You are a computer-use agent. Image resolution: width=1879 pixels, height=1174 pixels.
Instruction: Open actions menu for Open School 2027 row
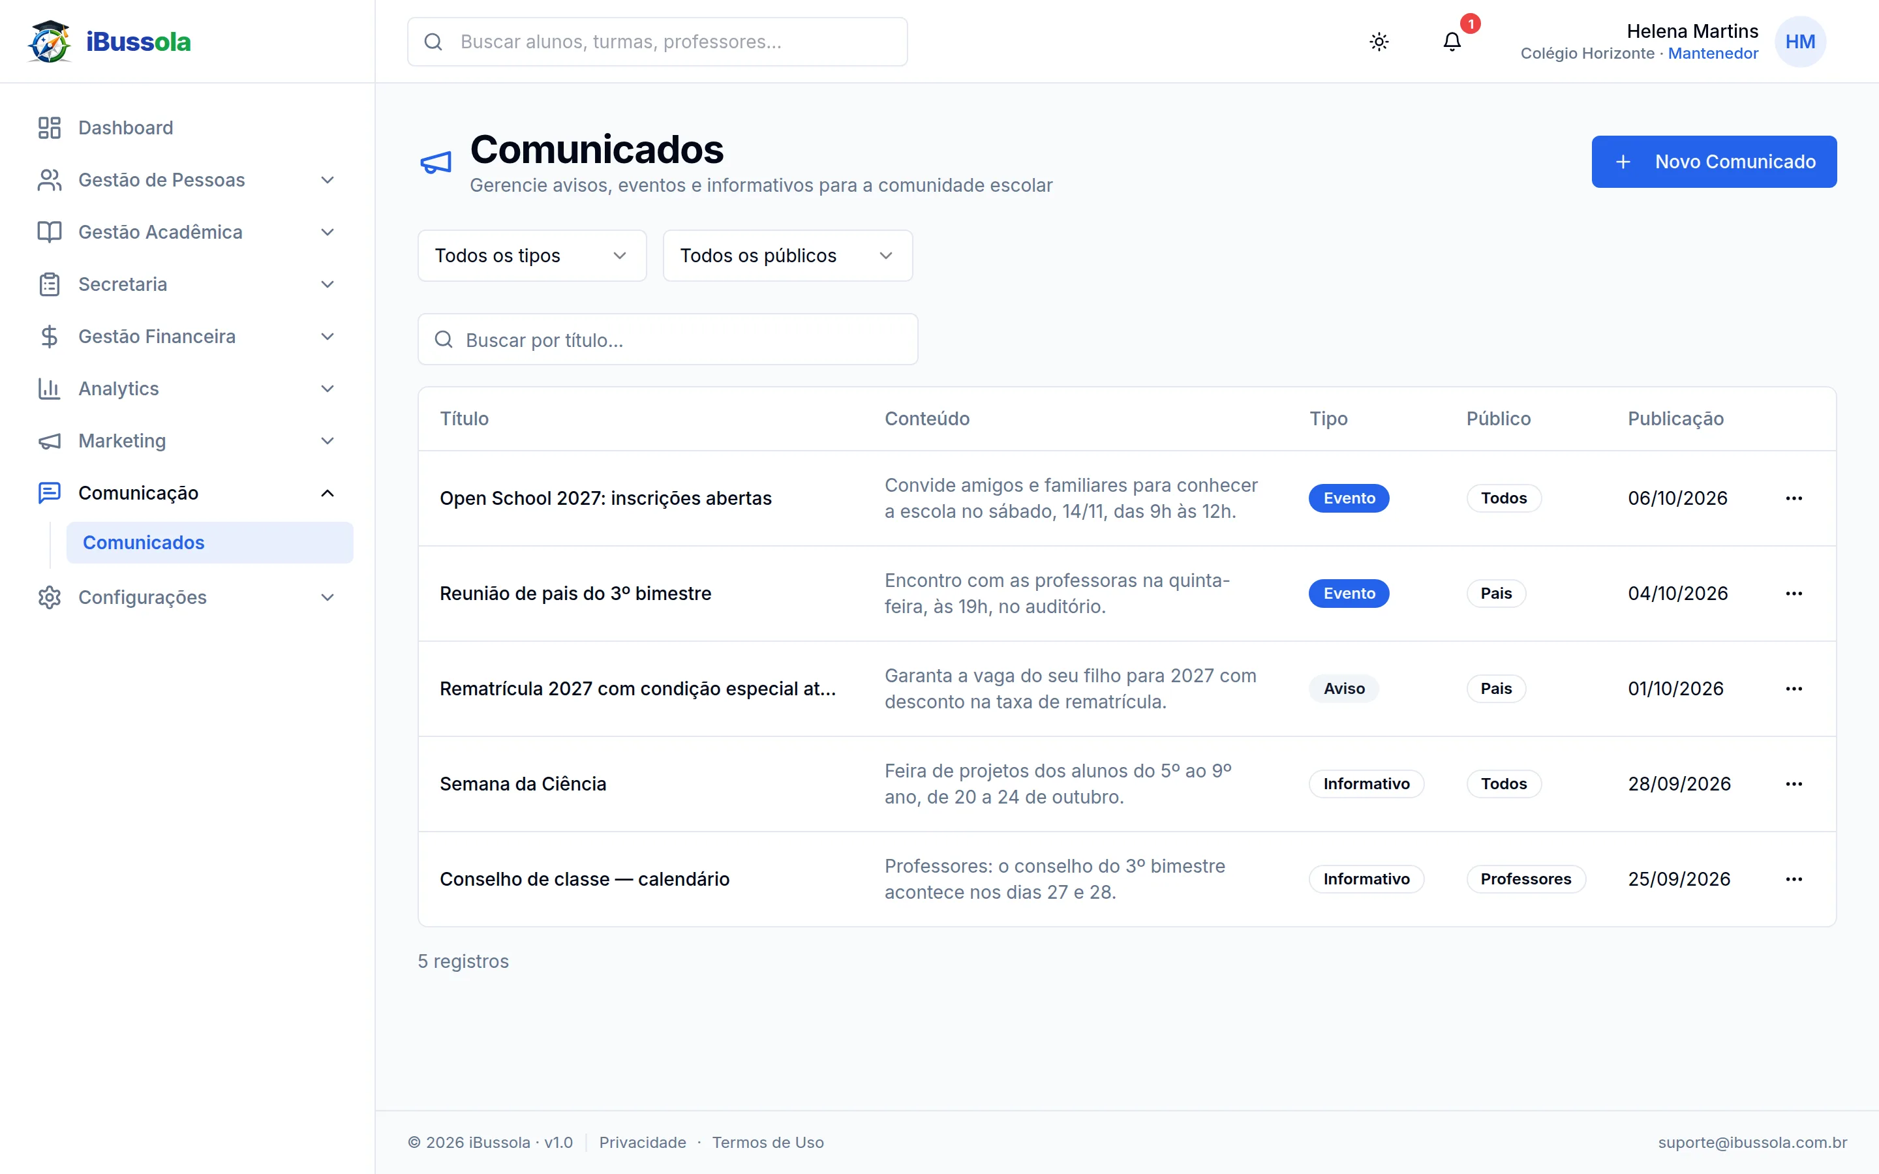[1794, 498]
